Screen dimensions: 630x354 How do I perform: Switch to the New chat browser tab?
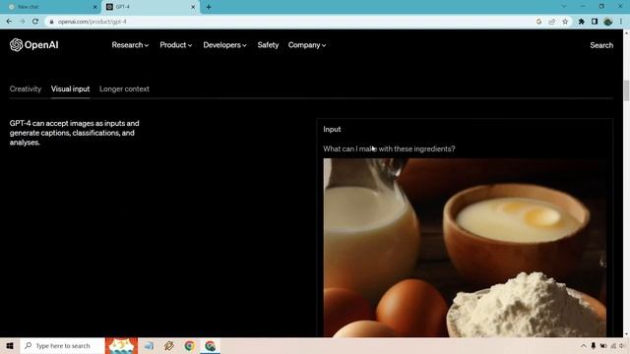[49, 7]
